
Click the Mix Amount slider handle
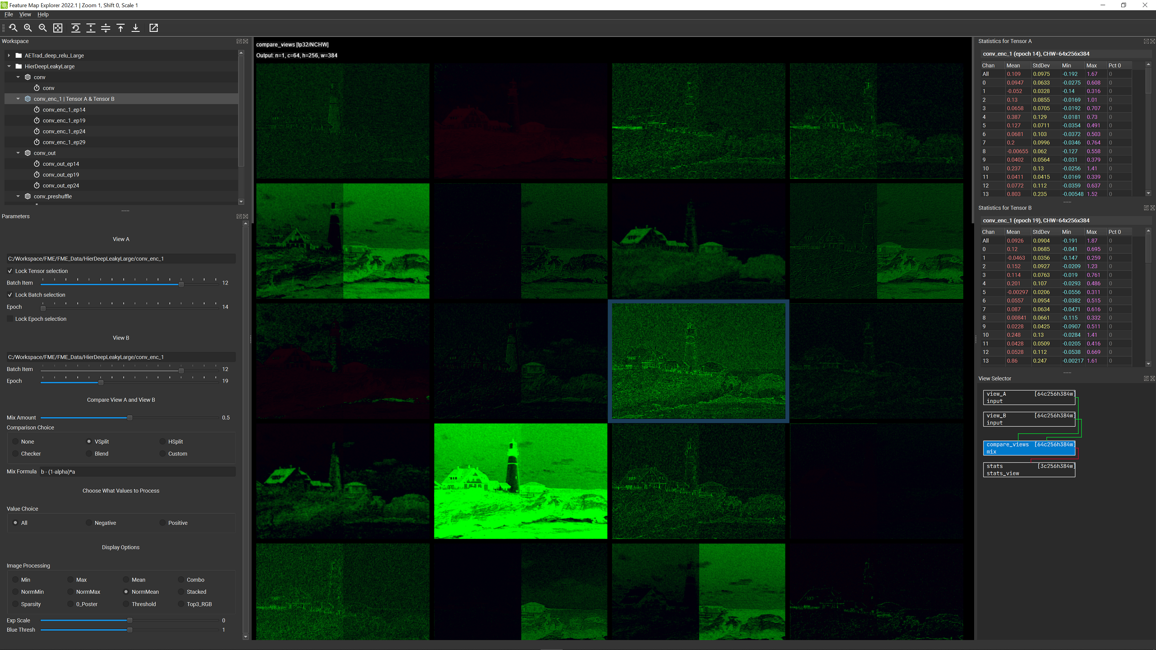[x=130, y=418]
